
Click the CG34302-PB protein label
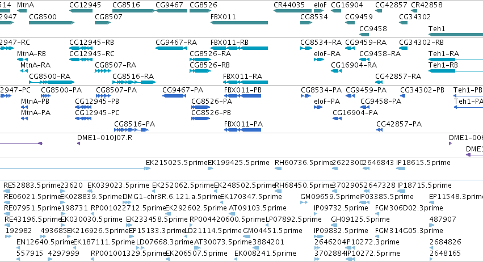click(x=422, y=90)
